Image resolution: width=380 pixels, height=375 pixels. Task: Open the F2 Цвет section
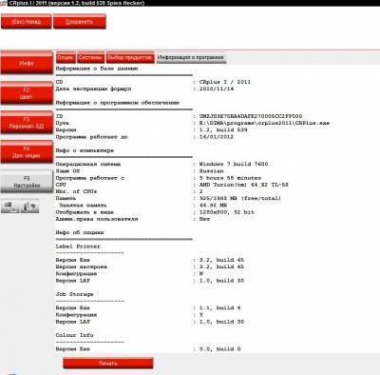pyautogui.click(x=27, y=93)
